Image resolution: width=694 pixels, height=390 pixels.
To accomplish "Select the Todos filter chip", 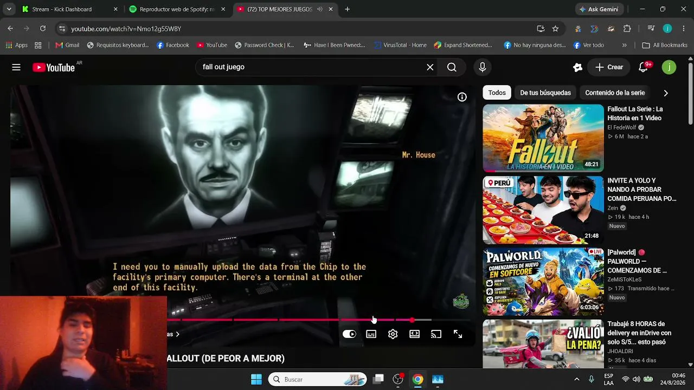I will pyautogui.click(x=497, y=93).
